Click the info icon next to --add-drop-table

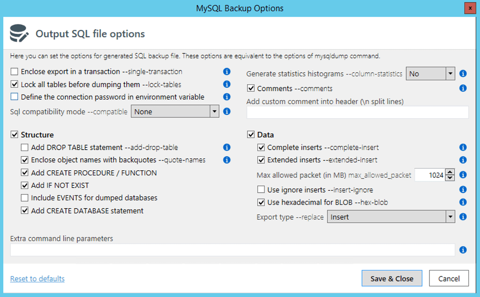click(x=227, y=147)
